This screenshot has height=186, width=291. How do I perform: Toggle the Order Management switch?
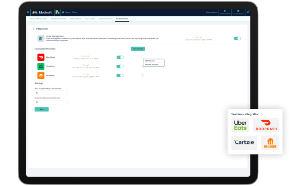click(x=237, y=39)
